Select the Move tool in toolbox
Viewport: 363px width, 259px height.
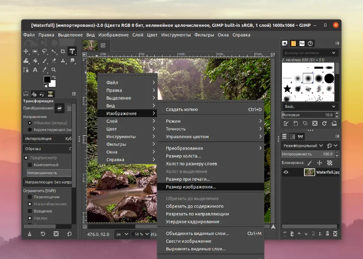click(26, 51)
